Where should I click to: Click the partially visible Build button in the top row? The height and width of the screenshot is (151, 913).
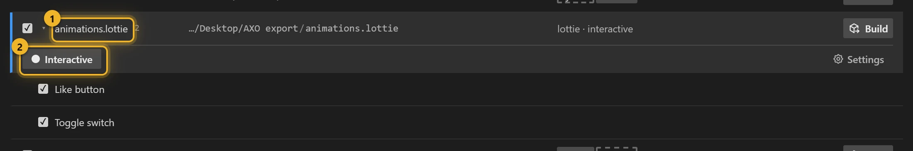pos(868,2)
